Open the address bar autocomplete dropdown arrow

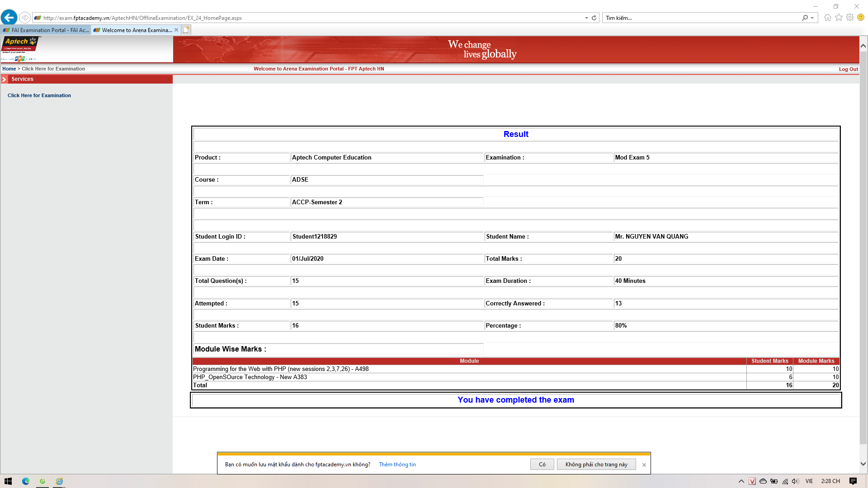(586, 18)
